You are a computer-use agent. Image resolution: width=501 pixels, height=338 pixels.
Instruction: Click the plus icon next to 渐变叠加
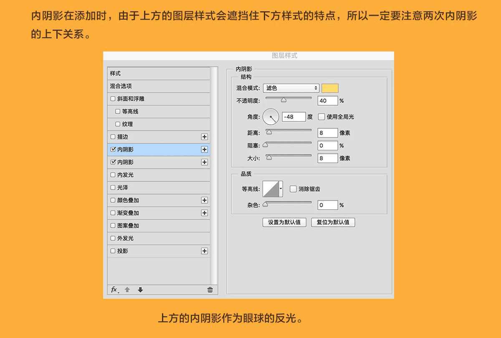(204, 213)
